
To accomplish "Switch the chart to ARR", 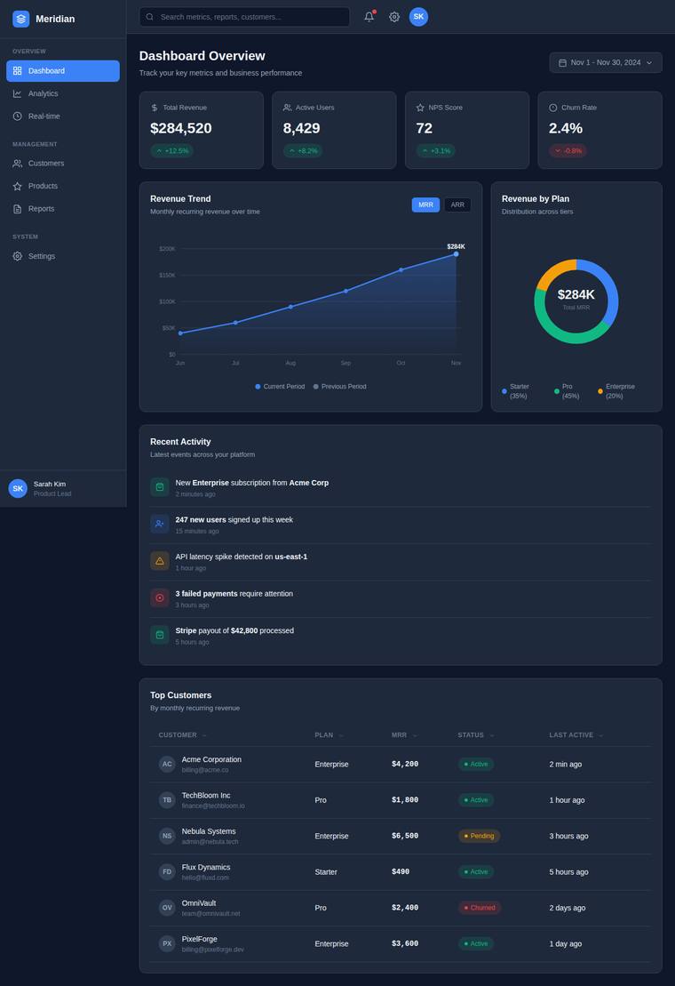I will click(x=457, y=205).
